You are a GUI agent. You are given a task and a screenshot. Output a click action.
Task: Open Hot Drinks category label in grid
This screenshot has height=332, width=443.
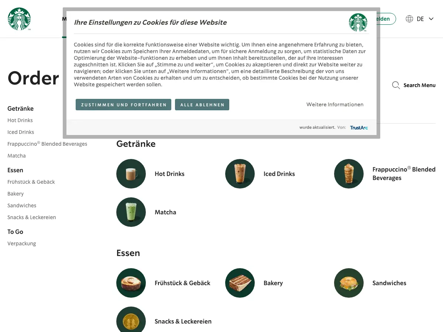click(x=169, y=174)
